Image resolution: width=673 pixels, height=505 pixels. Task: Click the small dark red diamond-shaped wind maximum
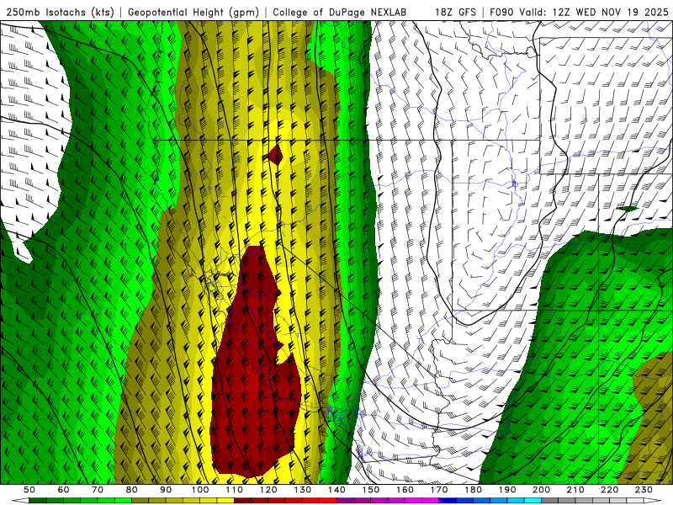pyautogui.click(x=274, y=155)
